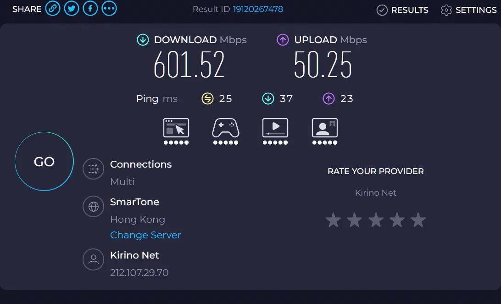Viewport: 501px width, 304px height.
Task: Rate provider one star
Action: pyautogui.click(x=334, y=220)
